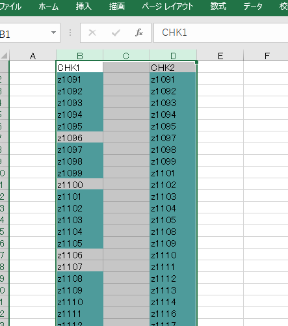The image size is (288, 326).
Task: Select column B header
Action: [80, 56]
